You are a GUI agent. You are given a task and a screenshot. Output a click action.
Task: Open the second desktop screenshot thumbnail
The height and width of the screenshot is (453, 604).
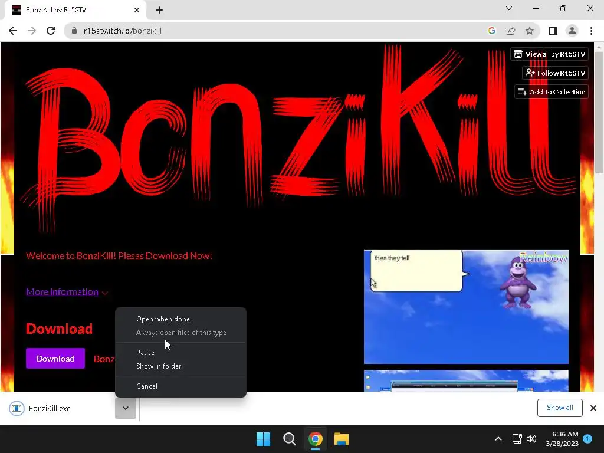coord(466,381)
